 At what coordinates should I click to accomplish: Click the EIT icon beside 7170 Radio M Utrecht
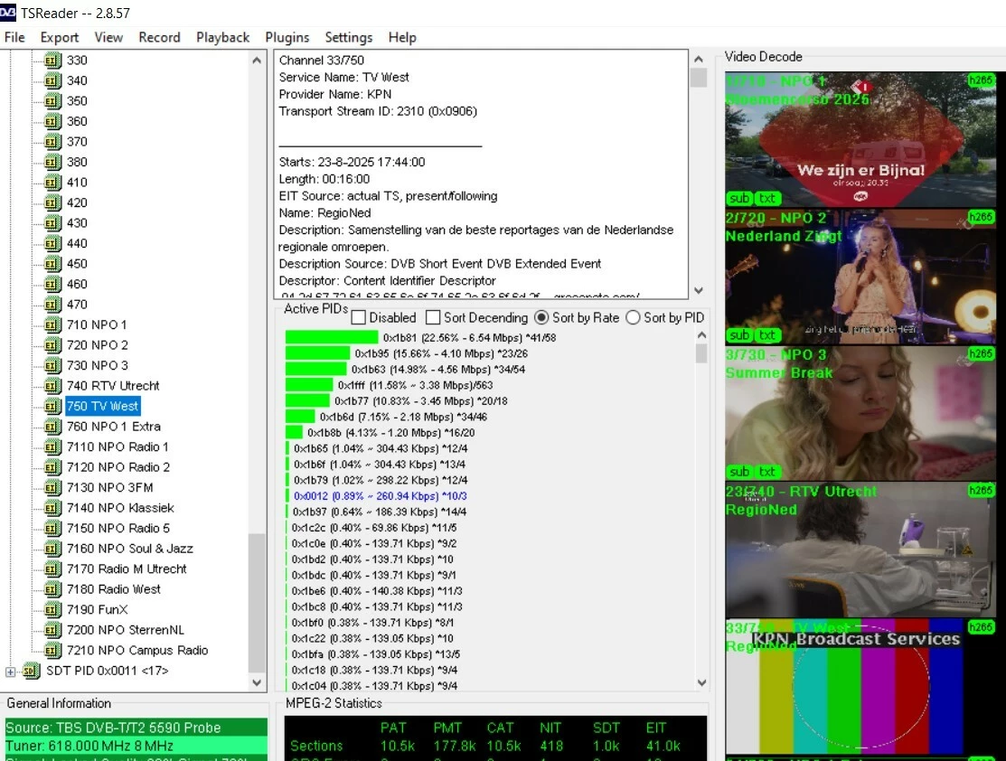[x=52, y=568]
